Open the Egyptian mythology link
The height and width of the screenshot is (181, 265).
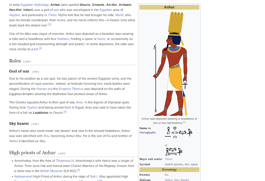pos(35,5)
